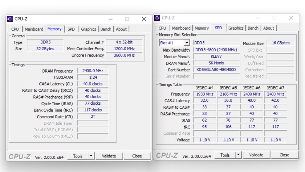Click Bank Cycle Time value 117 clocks
Image resolution: width=305 pixels, height=172 pixels.
click(93, 110)
